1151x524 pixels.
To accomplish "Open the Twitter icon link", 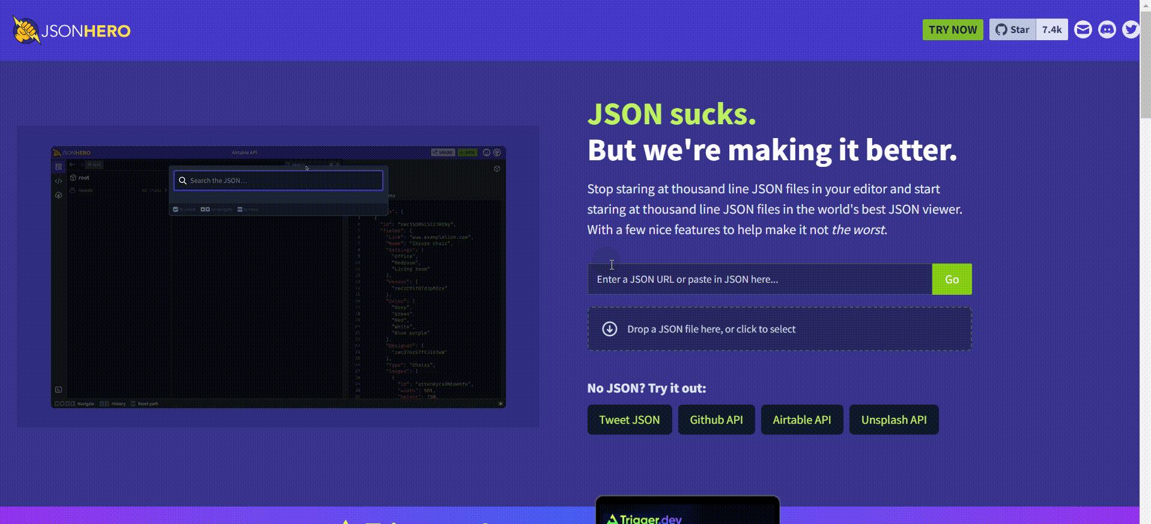I will coord(1131,29).
